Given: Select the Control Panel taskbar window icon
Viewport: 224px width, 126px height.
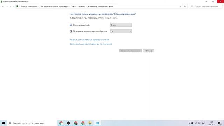Looking at the screenshot, I should [97, 123].
